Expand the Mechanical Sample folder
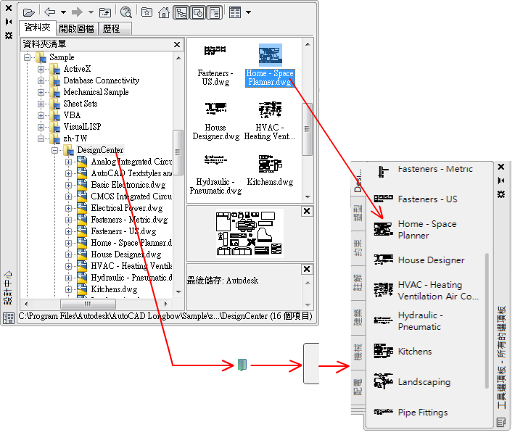The image size is (515, 435). click(41, 92)
